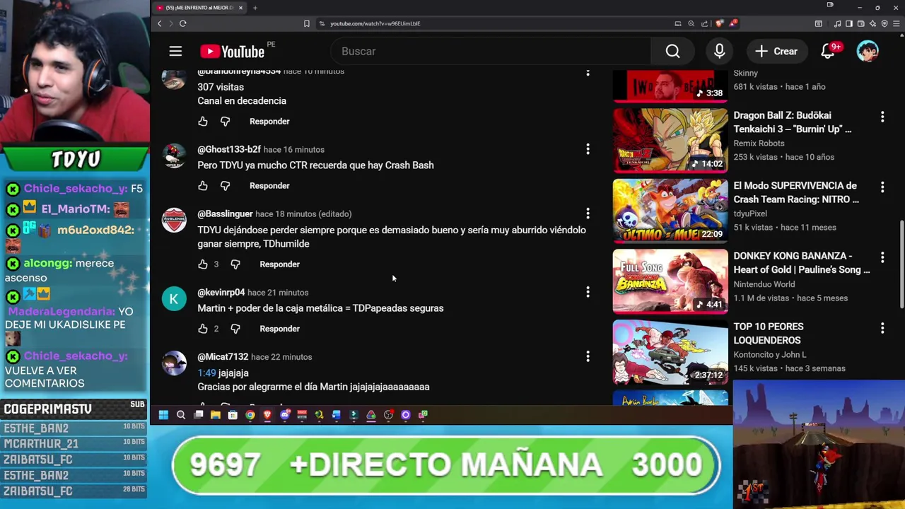Like the comment by @kevinrp04
This screenshot has height=509, width=905.
(203, 329)
